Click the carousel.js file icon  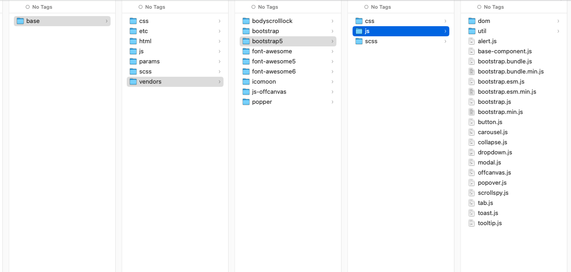[471, 132]
